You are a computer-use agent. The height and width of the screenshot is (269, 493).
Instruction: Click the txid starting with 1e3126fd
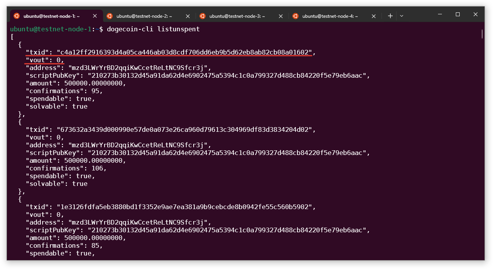pyautogui.click(x=184, y=207)
